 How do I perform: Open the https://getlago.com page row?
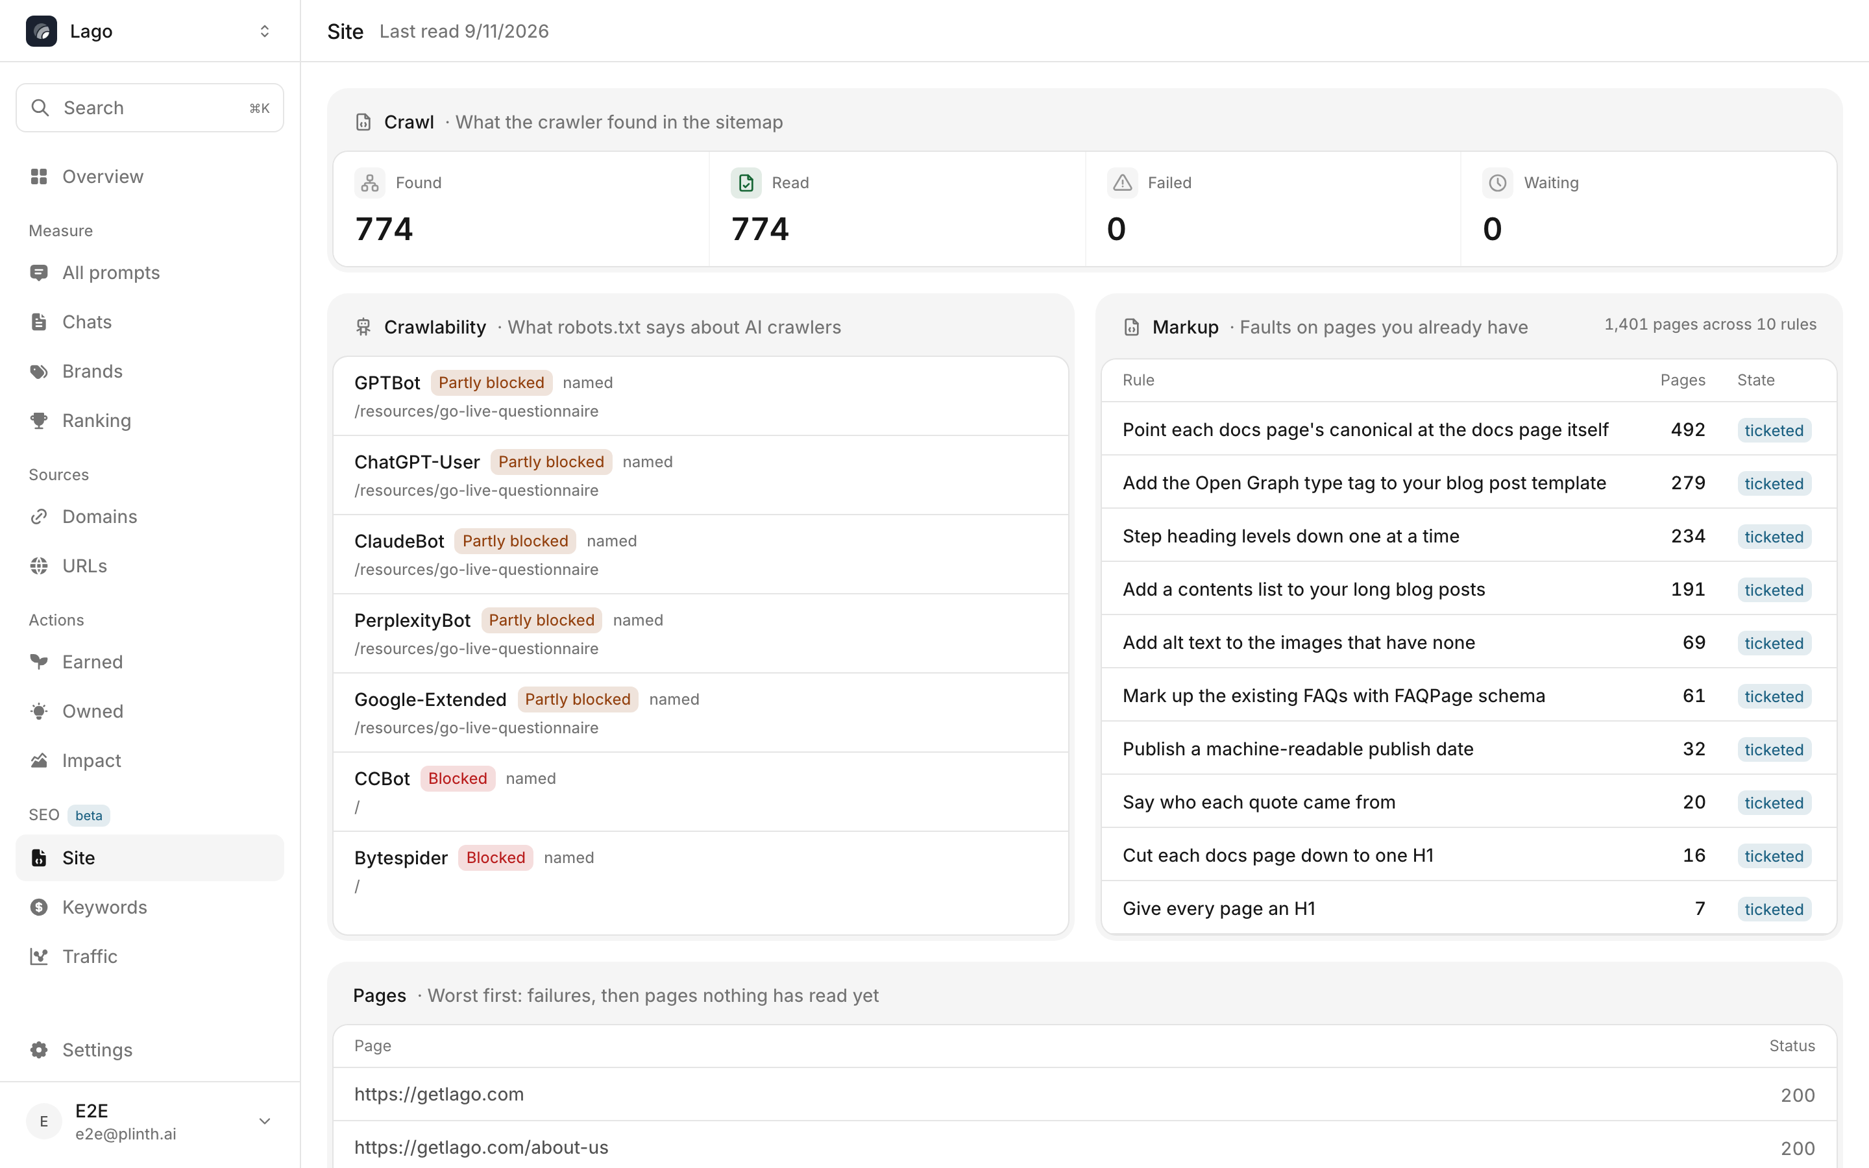1084,1095
